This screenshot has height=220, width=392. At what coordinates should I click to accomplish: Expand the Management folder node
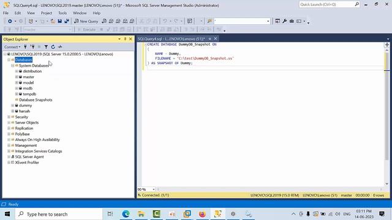[9, 145]
